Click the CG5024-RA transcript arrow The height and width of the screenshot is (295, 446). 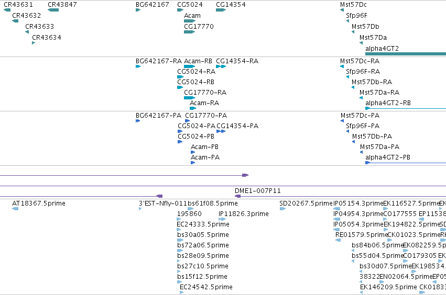180,77
